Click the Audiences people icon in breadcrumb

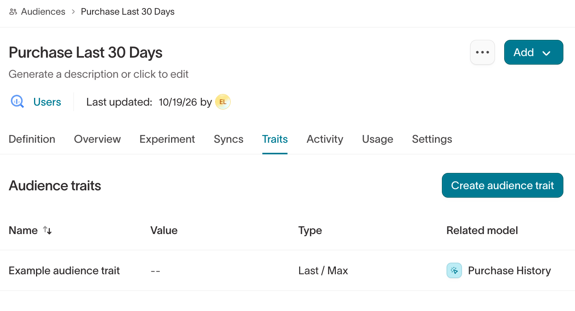click(x=13, y=12)
